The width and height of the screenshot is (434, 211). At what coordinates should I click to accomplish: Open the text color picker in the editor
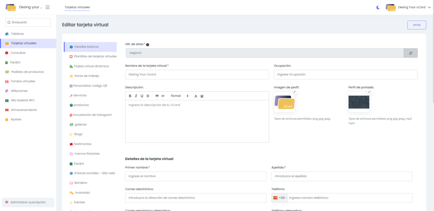pos(196,96)
